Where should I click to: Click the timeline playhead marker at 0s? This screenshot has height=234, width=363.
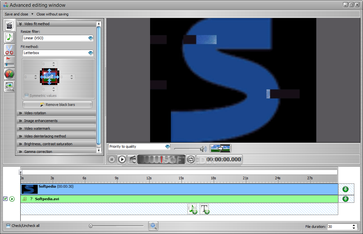20,173
